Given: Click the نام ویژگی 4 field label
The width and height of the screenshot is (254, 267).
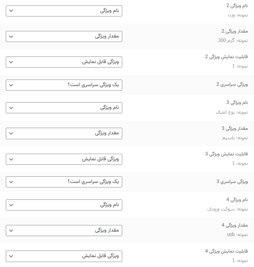Looking at the screenshot, I should [237, 199].
